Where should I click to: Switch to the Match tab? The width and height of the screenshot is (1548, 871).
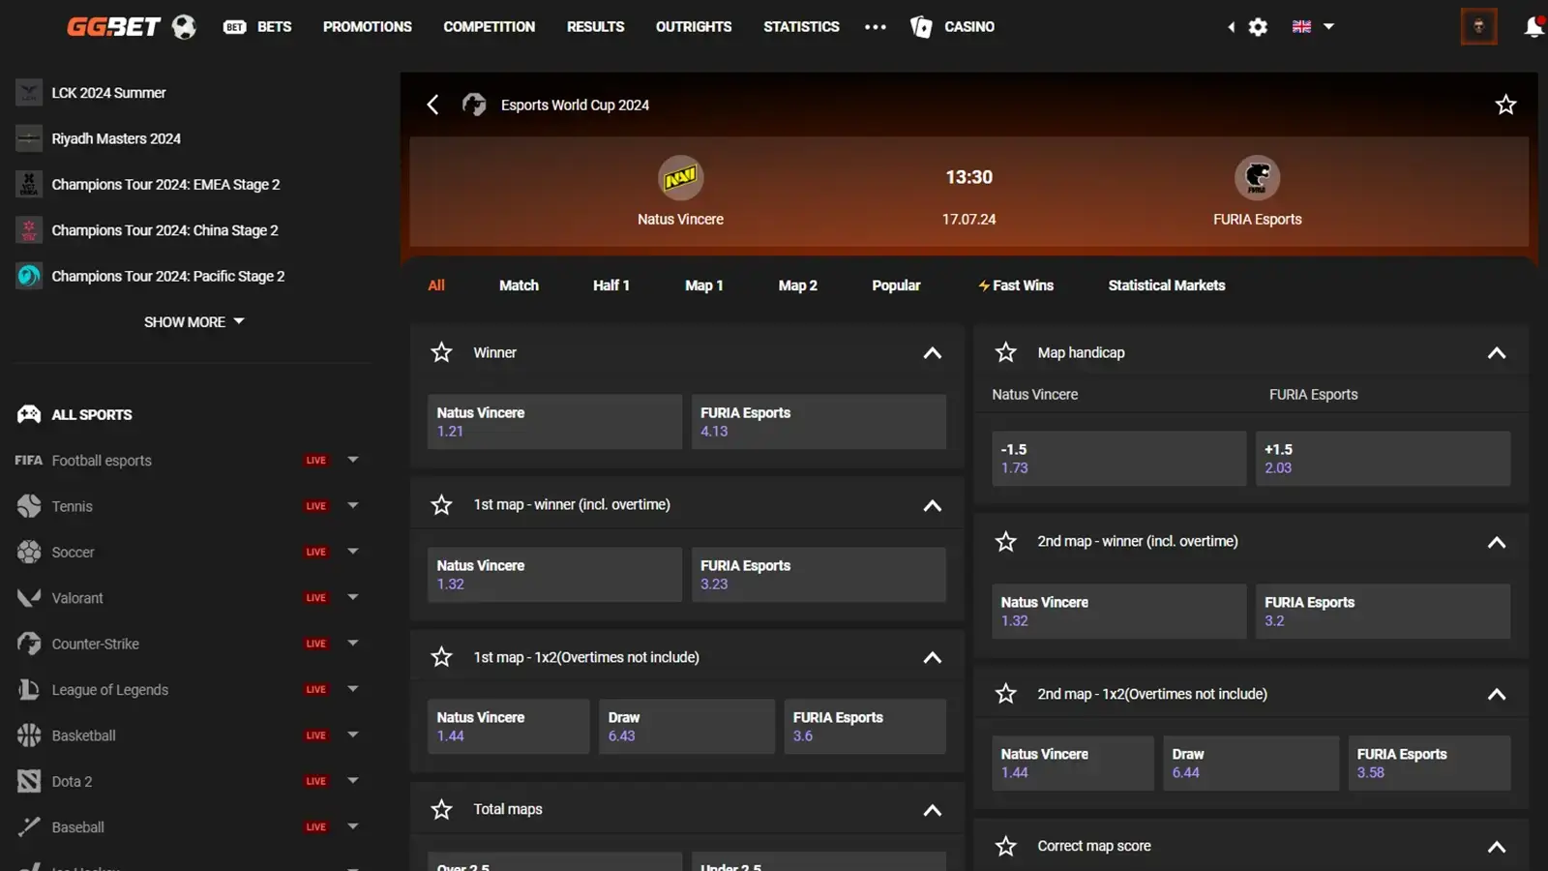tap(519, 285)
